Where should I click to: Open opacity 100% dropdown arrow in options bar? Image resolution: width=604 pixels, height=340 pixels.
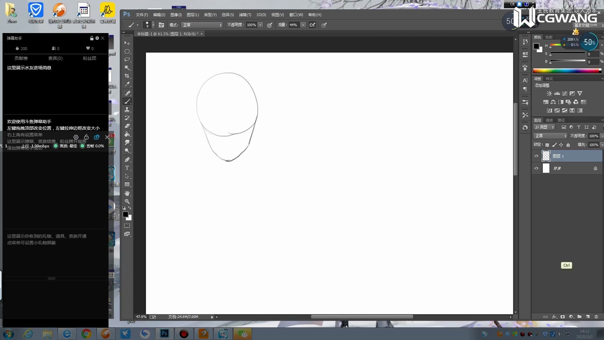(260, 25)
